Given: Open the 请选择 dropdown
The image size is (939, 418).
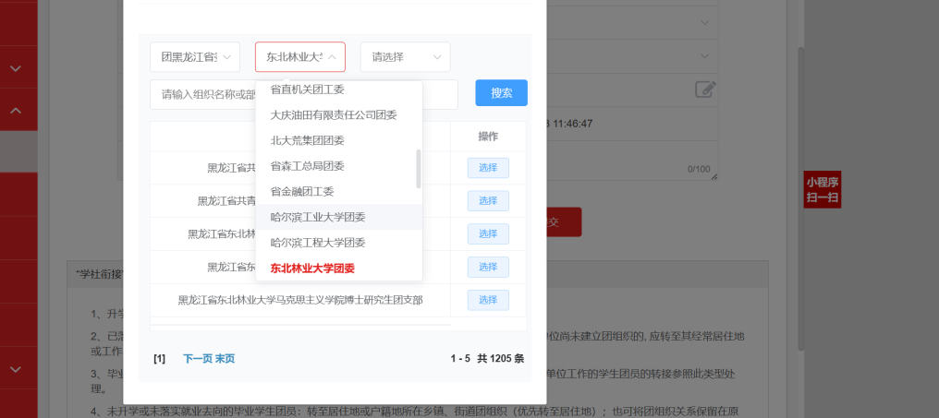Looking at the screenshot, I should pos(405,57).
